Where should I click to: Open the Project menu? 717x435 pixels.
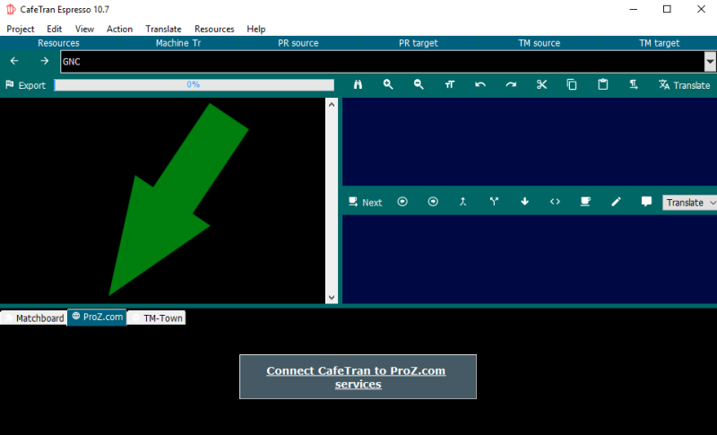pyautogui.click(x=20, y=29)
